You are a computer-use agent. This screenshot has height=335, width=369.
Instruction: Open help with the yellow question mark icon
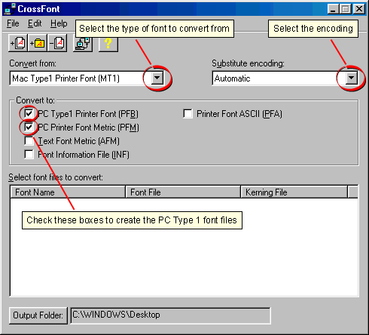(108, 43)
